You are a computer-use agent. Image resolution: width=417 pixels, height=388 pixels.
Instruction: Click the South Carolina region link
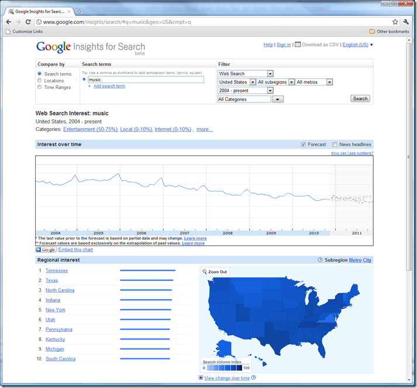point(60,359)
